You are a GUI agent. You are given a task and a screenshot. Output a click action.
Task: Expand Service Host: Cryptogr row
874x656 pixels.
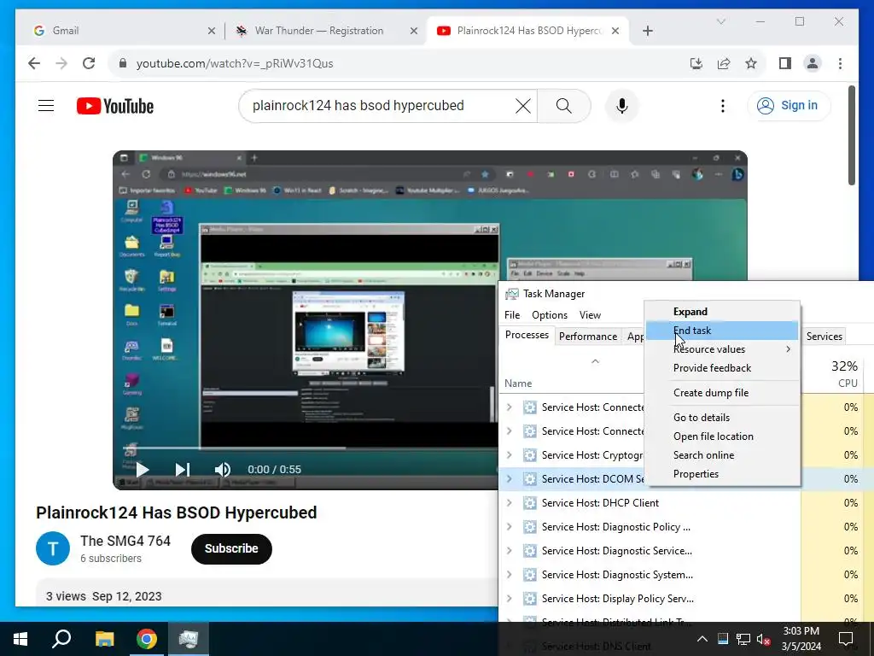click(509, 455)
